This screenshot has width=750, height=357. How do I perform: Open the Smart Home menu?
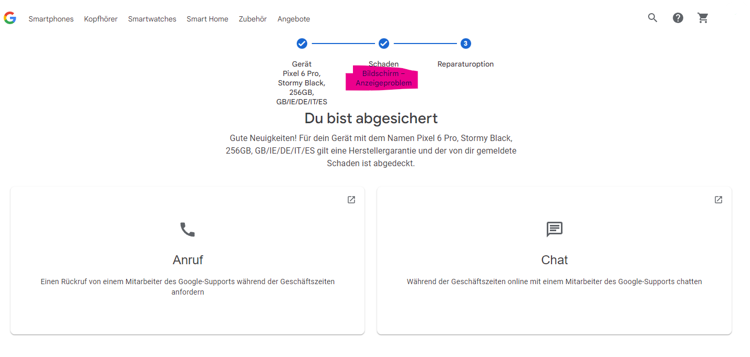coord(207,19)
